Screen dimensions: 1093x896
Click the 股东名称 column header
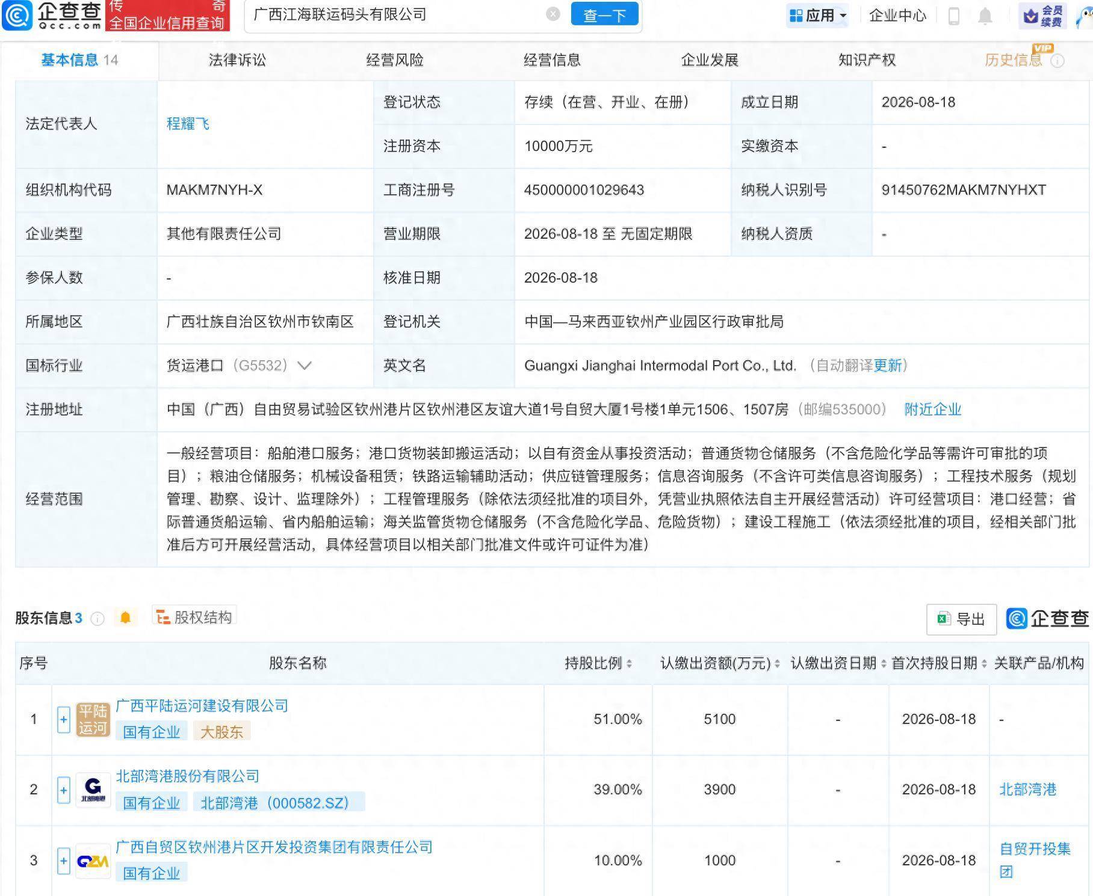297,663
